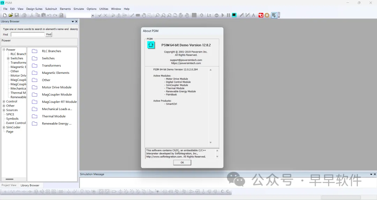
Task: Open the Design Suites menu
Action: pyautogui.click(x=34, y=9)
